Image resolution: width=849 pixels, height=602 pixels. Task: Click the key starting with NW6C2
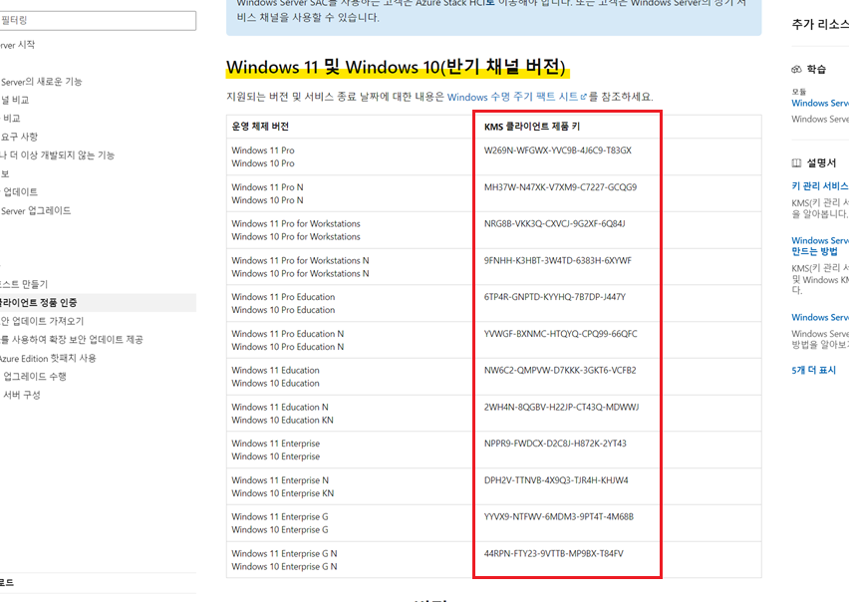(560, 371)
